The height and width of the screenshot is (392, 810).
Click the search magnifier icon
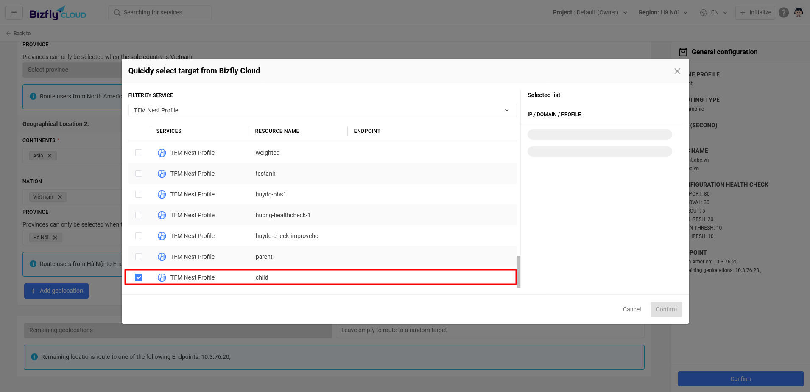click(x=117, y=13)
